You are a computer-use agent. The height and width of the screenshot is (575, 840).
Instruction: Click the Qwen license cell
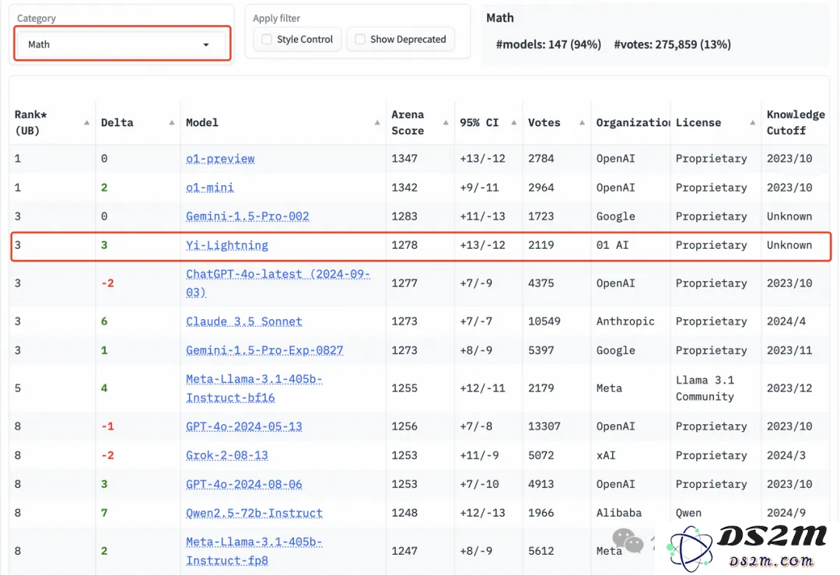(688, 514)
